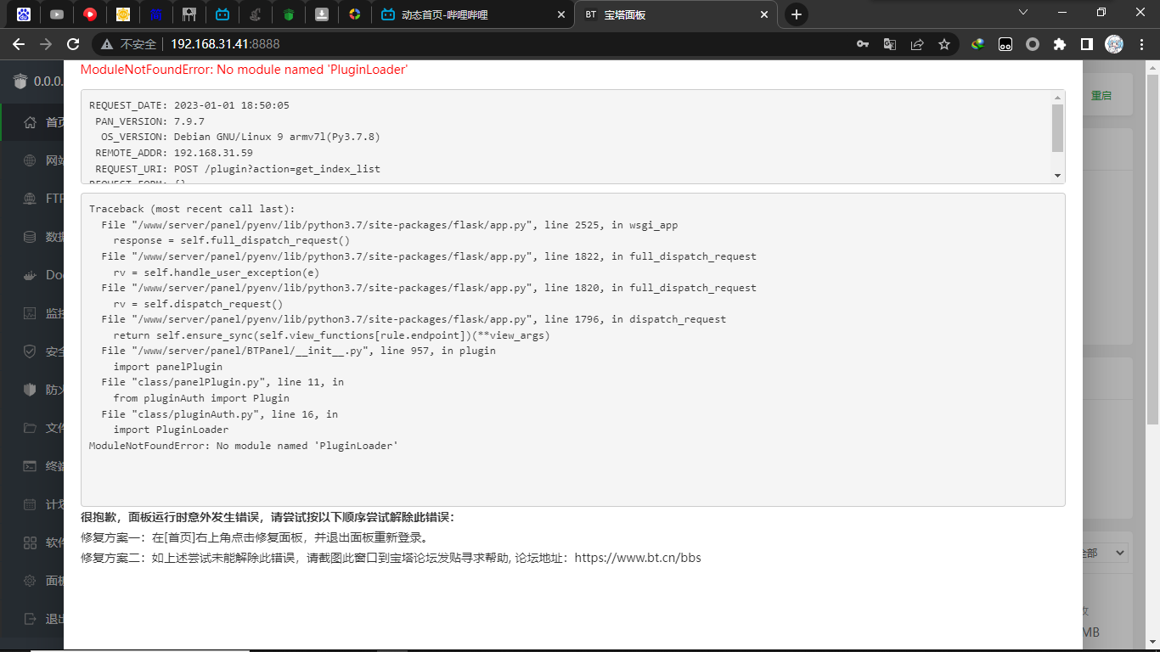Click the address bar showing 192.168.31.41:8888
This screenshot has width=1160, height=652.
coord(225,44)
